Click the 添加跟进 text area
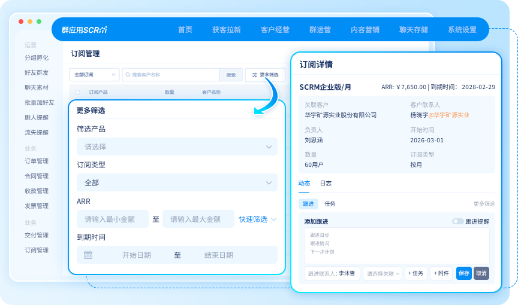Screen dimensions: 518x305 click(397, 246)
